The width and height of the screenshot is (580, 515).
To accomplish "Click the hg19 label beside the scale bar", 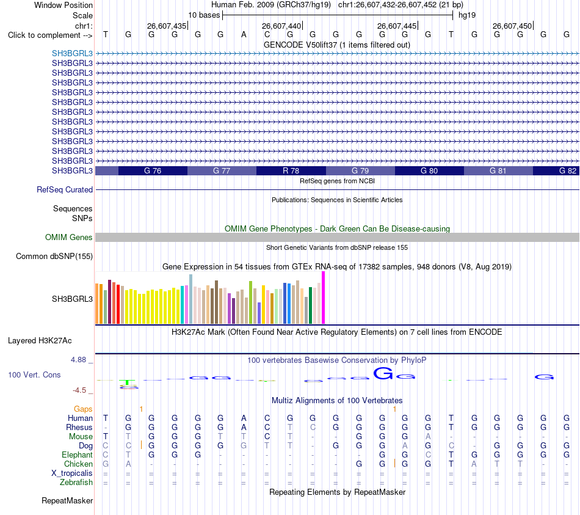I will (467, 15).
